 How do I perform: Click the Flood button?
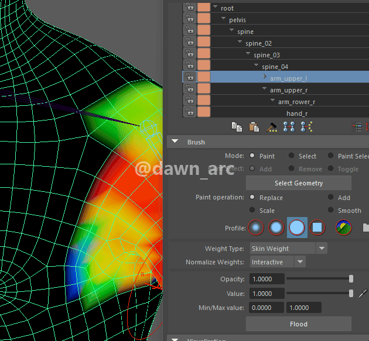[x=298, y=324]
